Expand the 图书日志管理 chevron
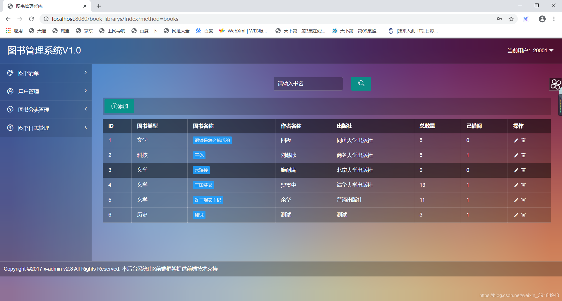 (x=85, y=127)
